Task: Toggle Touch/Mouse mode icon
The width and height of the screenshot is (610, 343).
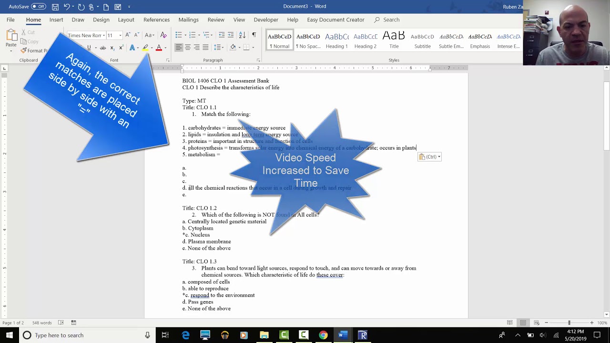Action: click(91, 7)
